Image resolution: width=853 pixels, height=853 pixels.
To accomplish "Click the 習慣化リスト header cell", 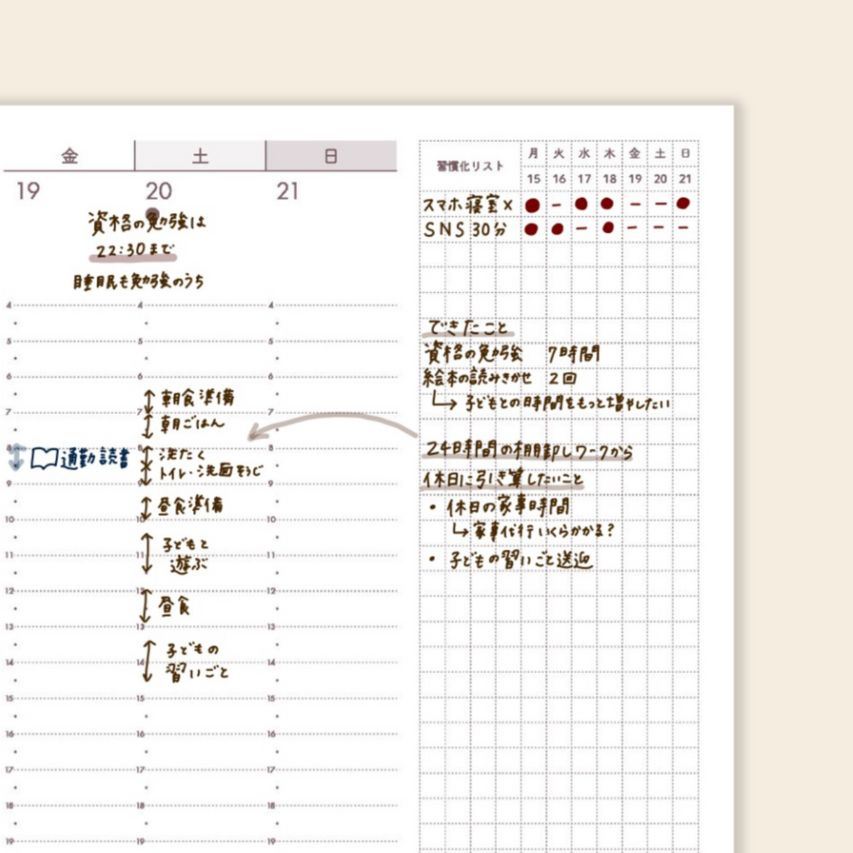I will point(469,166).
